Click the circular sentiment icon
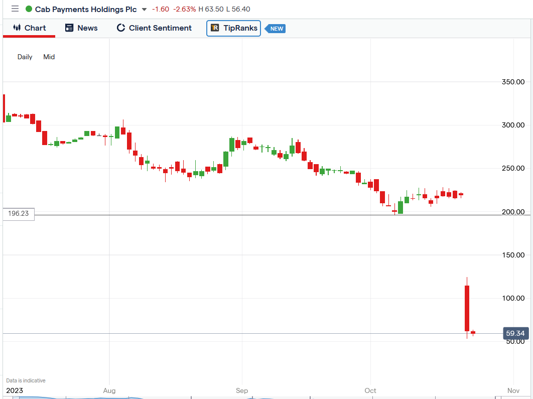 (x=120, y=28)
